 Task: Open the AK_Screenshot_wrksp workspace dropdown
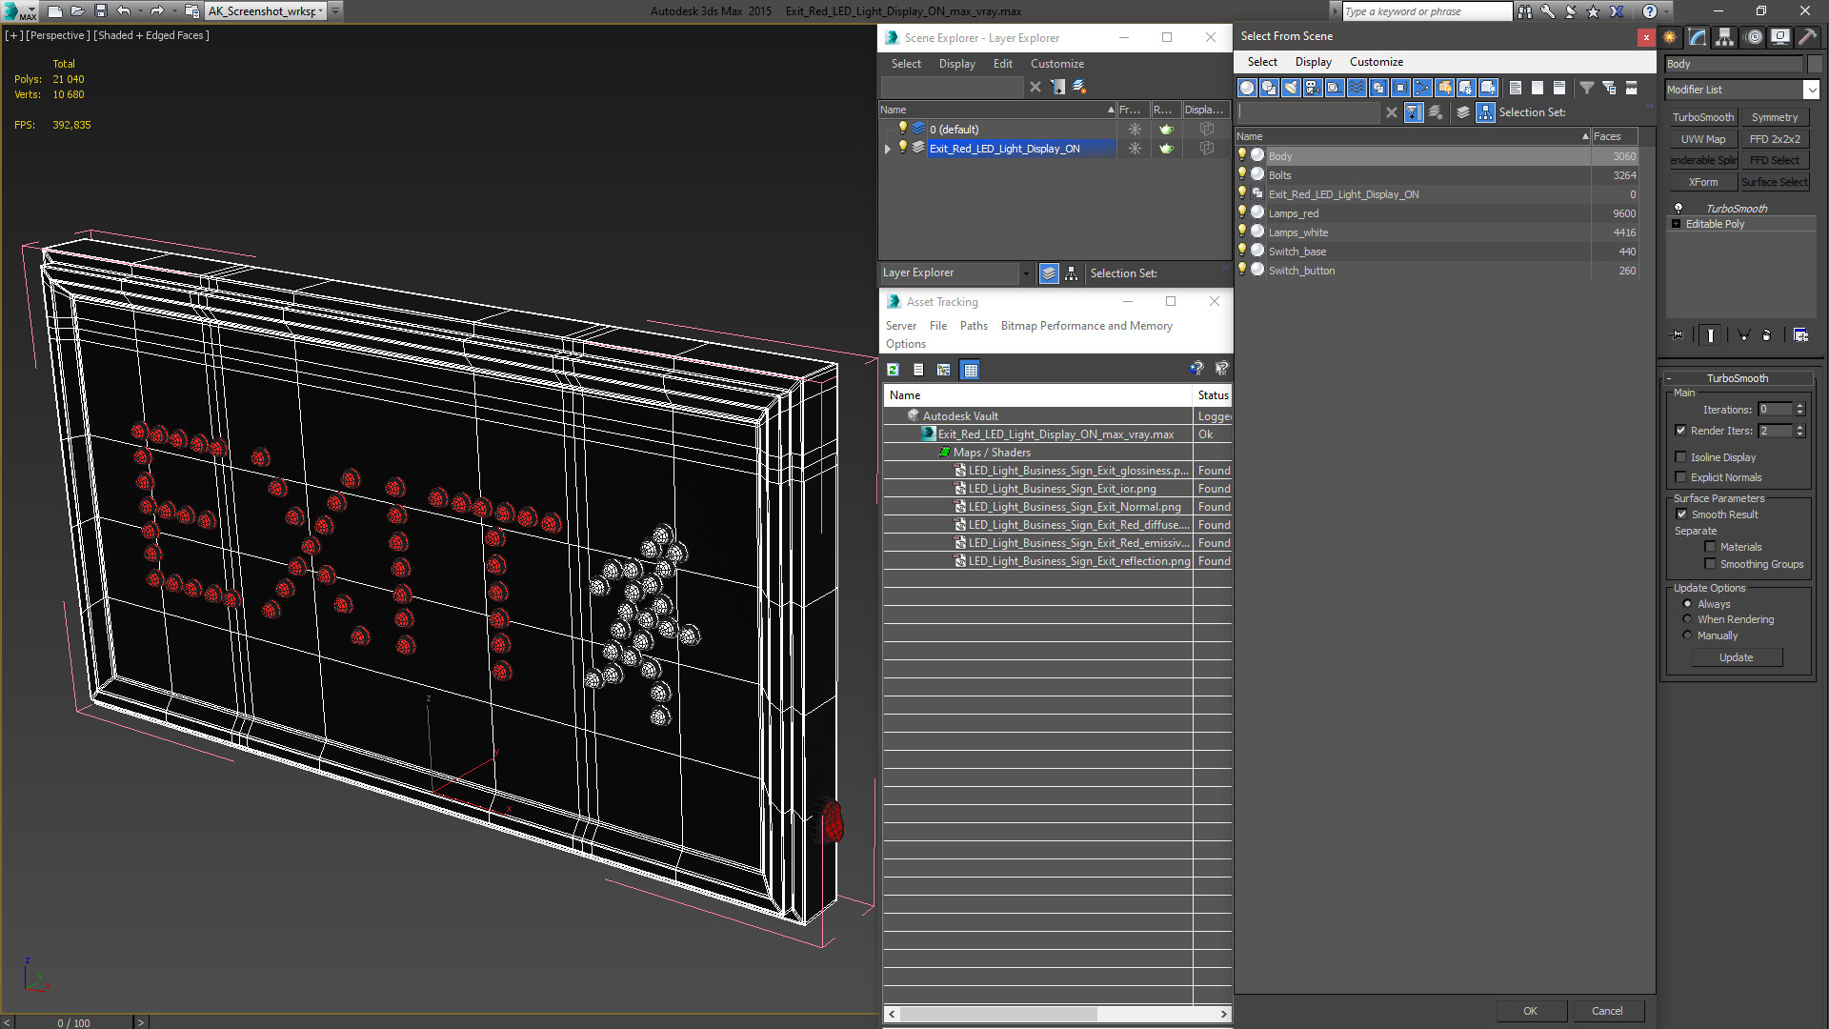322,11
